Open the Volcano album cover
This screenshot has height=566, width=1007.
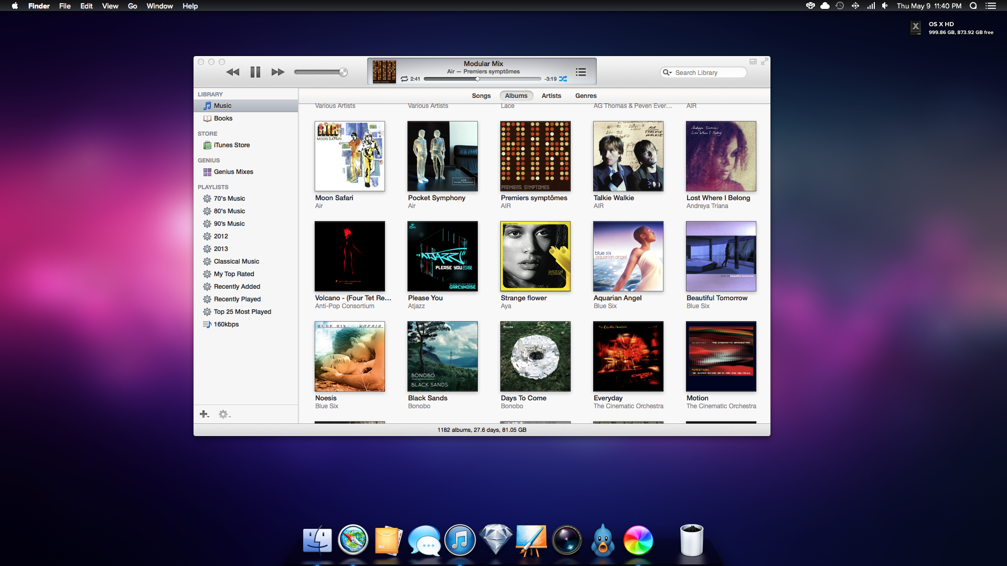click(350, 256)
